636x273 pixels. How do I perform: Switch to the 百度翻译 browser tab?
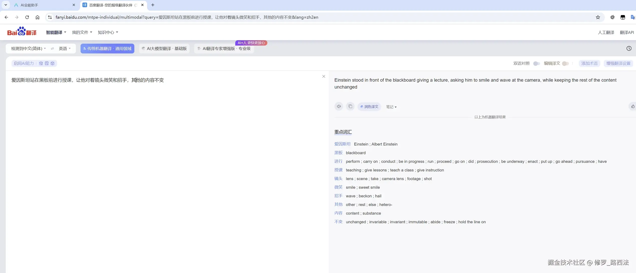pos(110,5)
